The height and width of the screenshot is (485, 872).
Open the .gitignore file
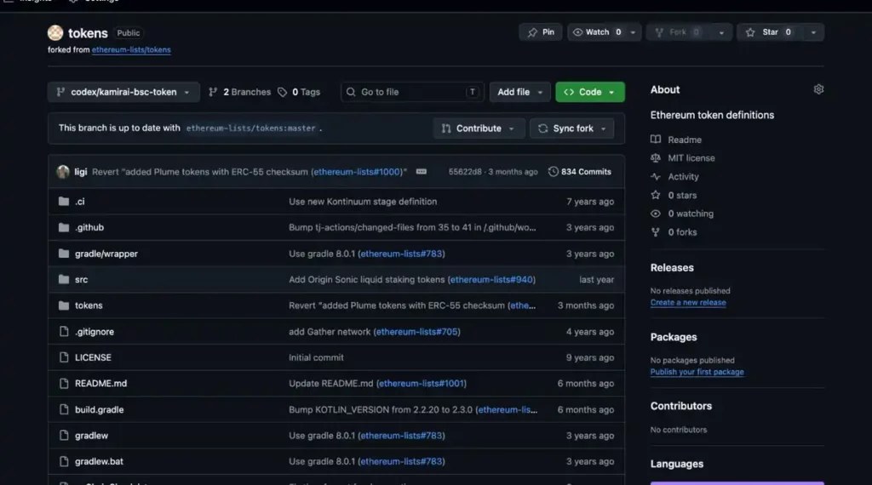click(x=95, y=332)
